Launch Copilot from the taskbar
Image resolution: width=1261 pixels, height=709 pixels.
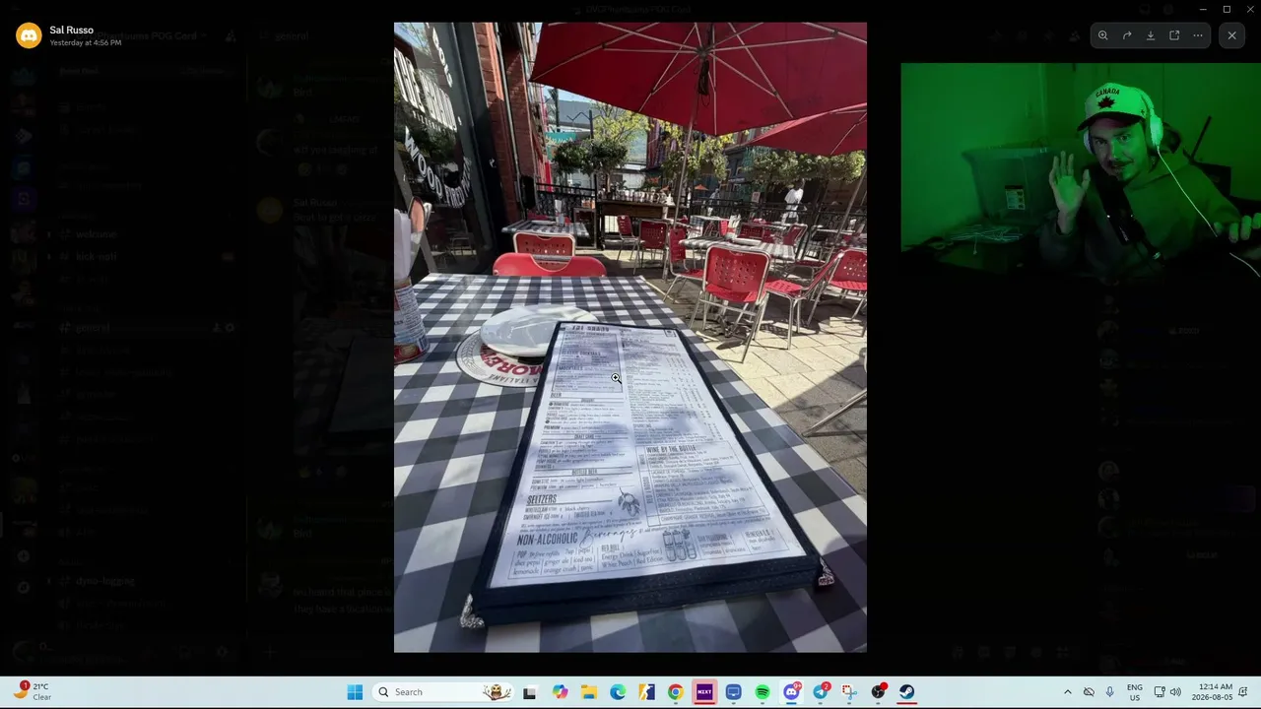(560, 692)
